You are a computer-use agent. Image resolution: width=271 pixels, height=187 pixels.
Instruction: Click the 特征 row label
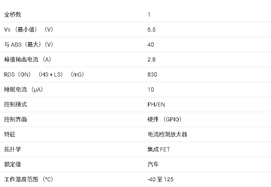(10, 134)
